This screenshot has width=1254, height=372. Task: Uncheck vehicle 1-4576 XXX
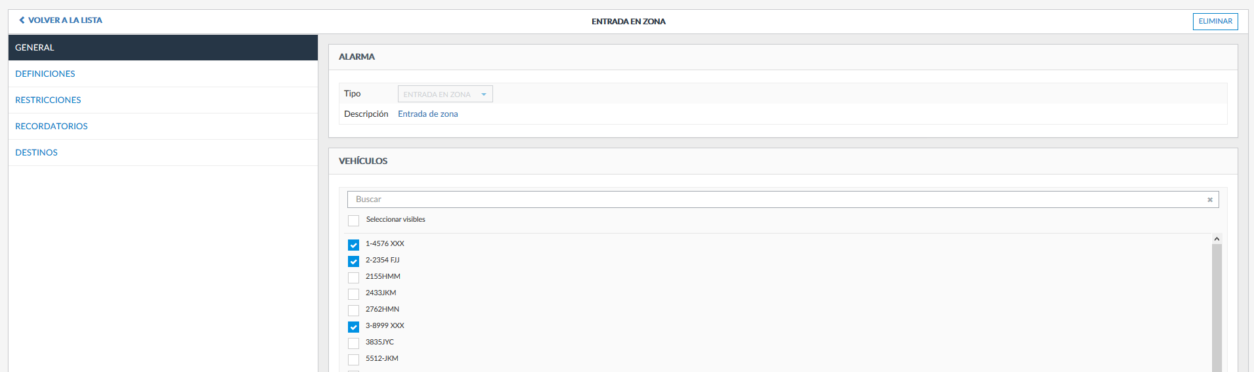(x=353, y=245)
